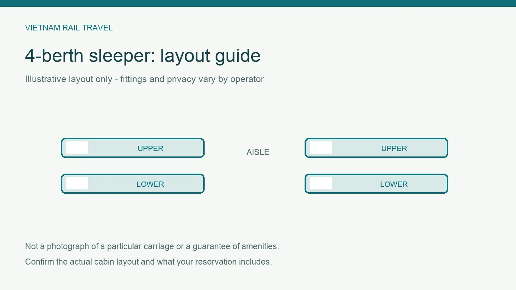Click the pillow on the lower berth right of the aisle
Viewport: 516px width, 290px height.
(321, 183)
